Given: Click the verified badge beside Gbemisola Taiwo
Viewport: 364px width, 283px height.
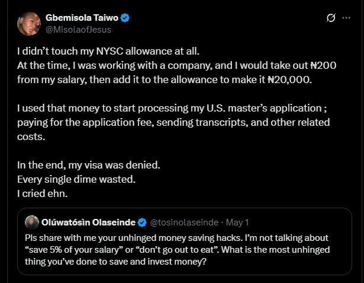Looking at the screenshot, I should (x=125, y=18).
